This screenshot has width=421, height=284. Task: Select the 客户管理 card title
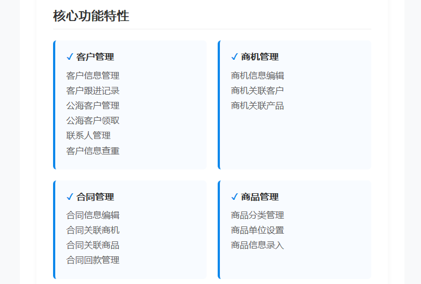(x=96, y=57)
